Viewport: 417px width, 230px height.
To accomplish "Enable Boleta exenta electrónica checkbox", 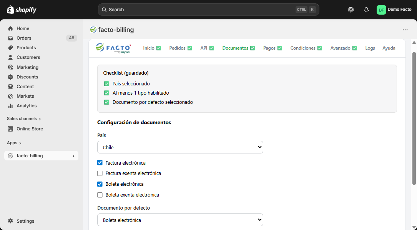I will coord(100,195).
